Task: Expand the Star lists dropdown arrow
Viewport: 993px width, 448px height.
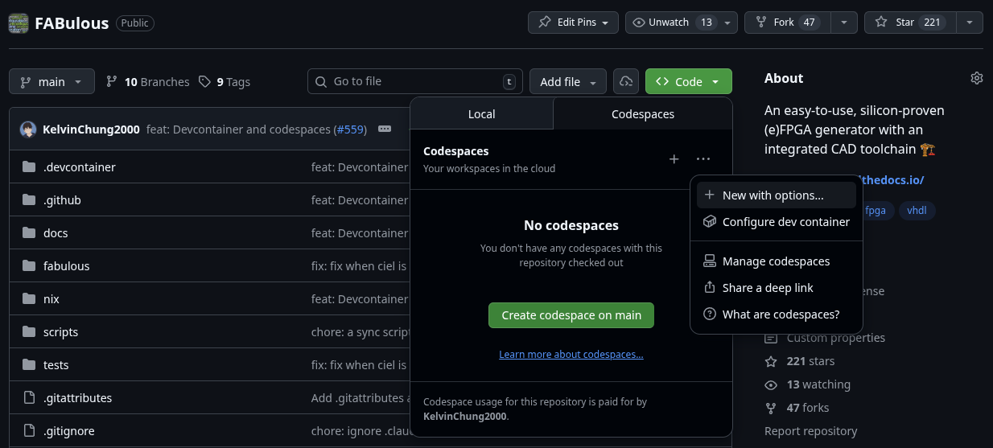Action: (x=970, y=23)
